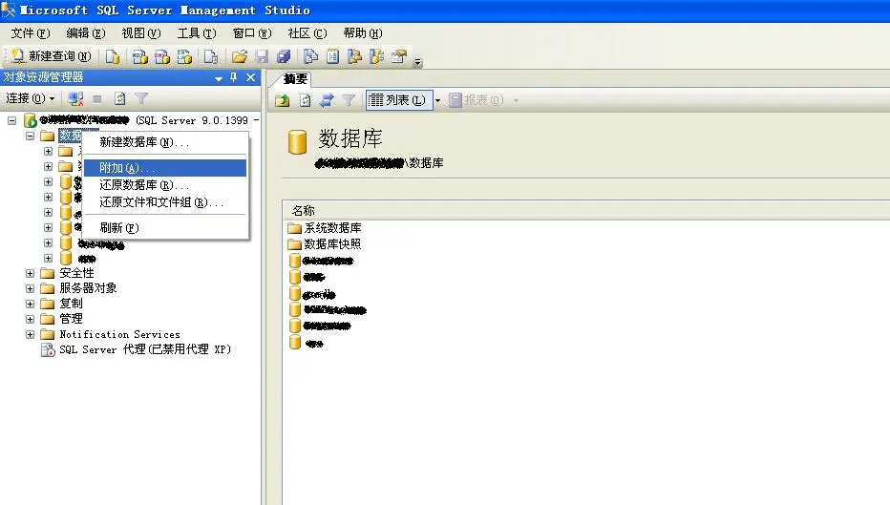Click the SQL Server Mobile query icon

[x=211, y=56]
